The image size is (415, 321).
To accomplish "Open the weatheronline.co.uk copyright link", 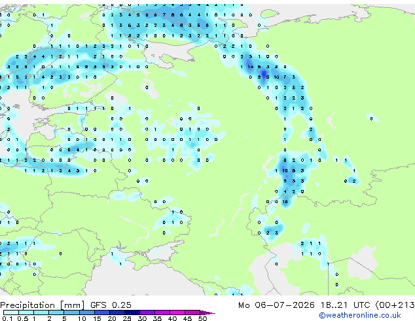I will point(360,315).
